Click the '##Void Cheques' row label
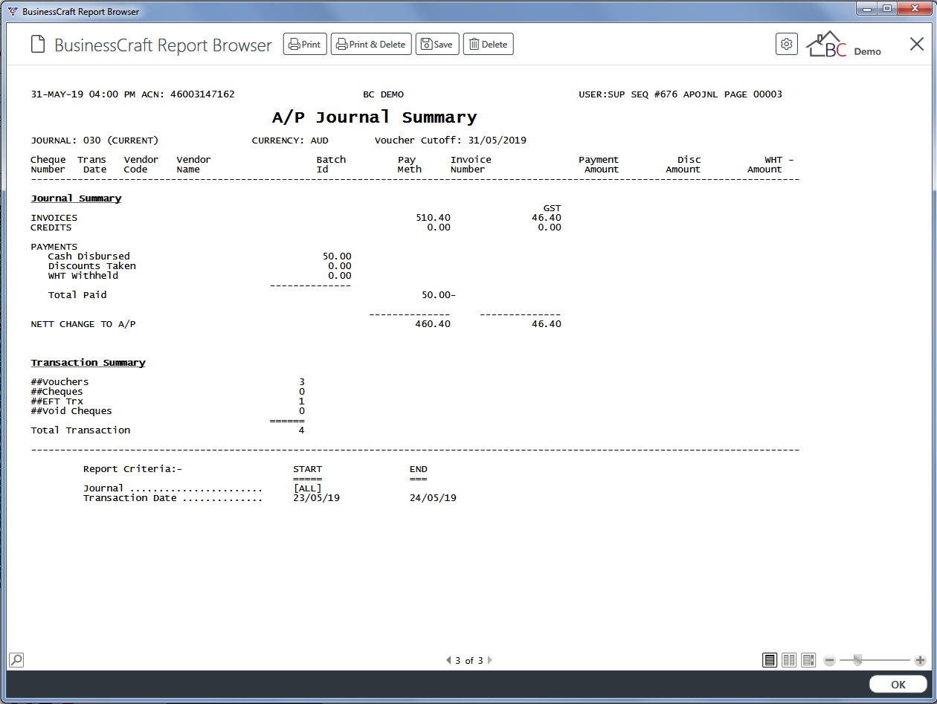 71,411
